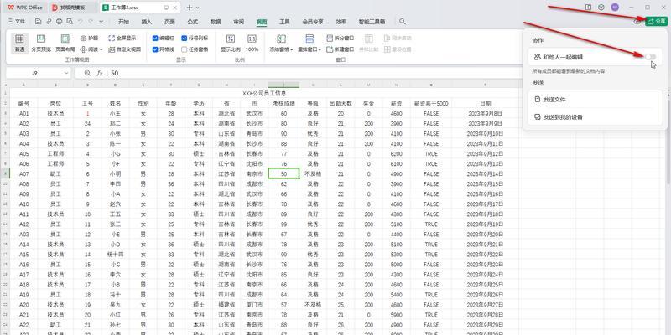
Task: Switch to the 找稻壳模板 tab
Action: coord(73,8)
